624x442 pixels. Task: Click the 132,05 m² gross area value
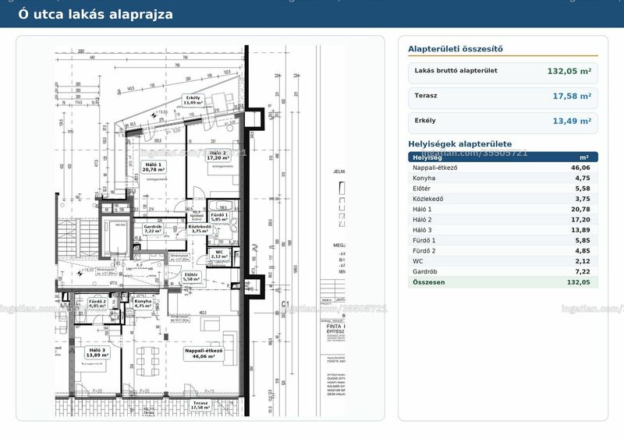coord(569,71)
